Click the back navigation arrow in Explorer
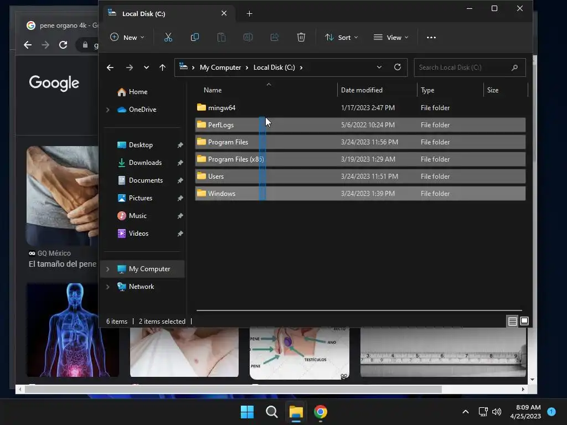 click(x=110, y=68)
